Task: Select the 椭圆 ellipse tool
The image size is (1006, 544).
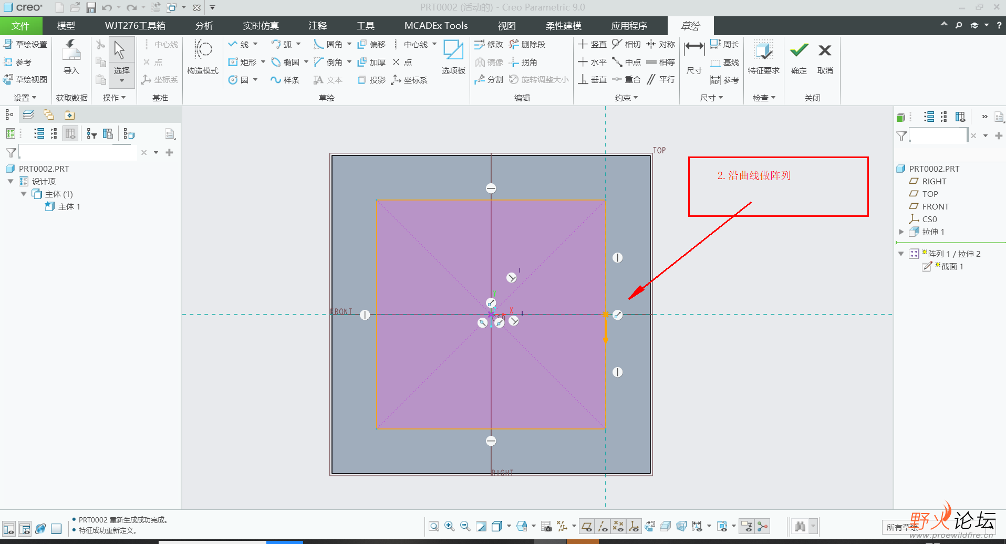Action: (x=285, y=62)
